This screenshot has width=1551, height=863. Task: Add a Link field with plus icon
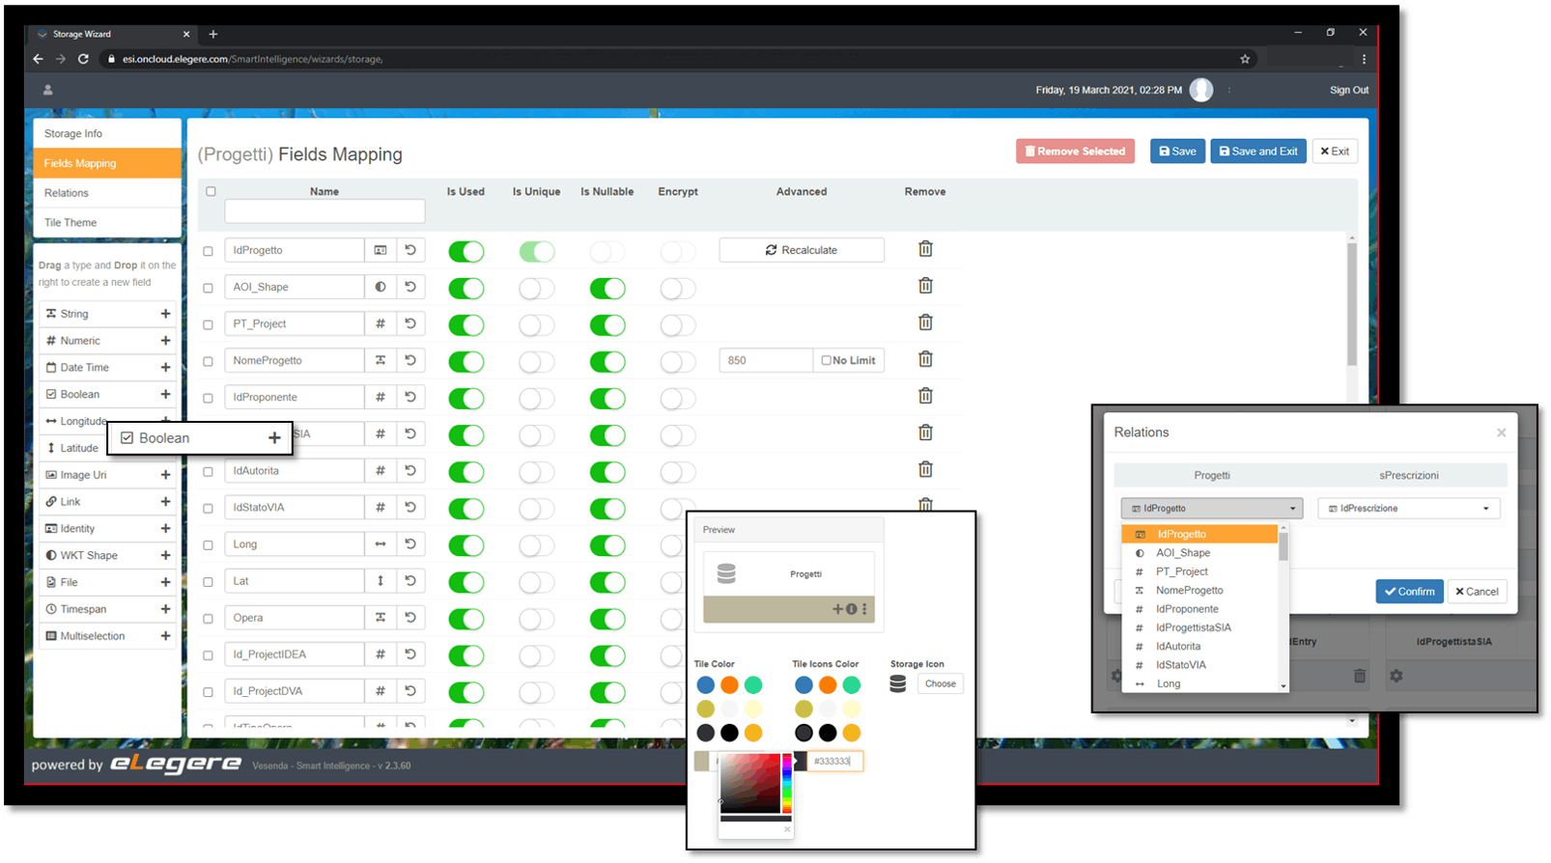point(165,502)
